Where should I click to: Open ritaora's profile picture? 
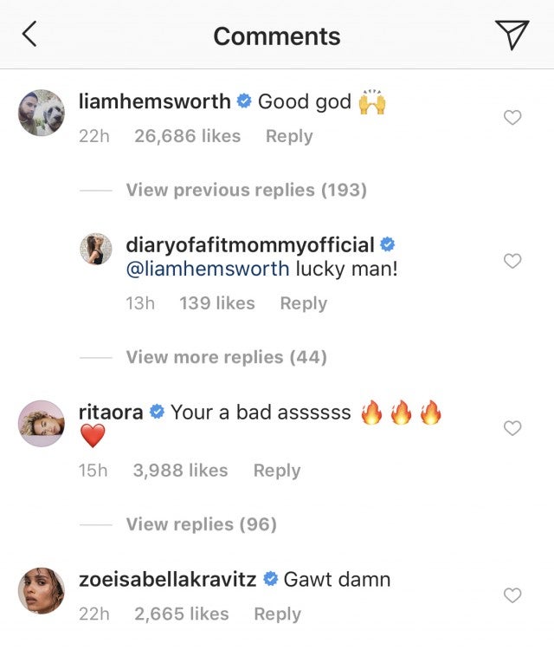(x=42, y=423)
